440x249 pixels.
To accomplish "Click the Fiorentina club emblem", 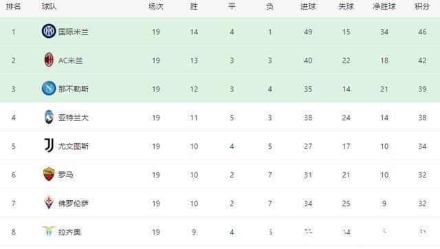I will click(x=49, y=202).
